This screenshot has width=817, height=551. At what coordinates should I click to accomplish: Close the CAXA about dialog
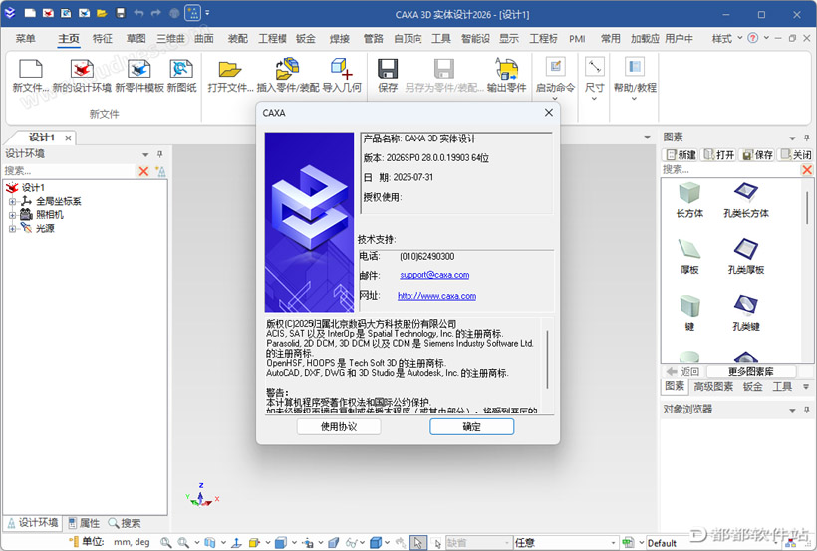(549, 112)
